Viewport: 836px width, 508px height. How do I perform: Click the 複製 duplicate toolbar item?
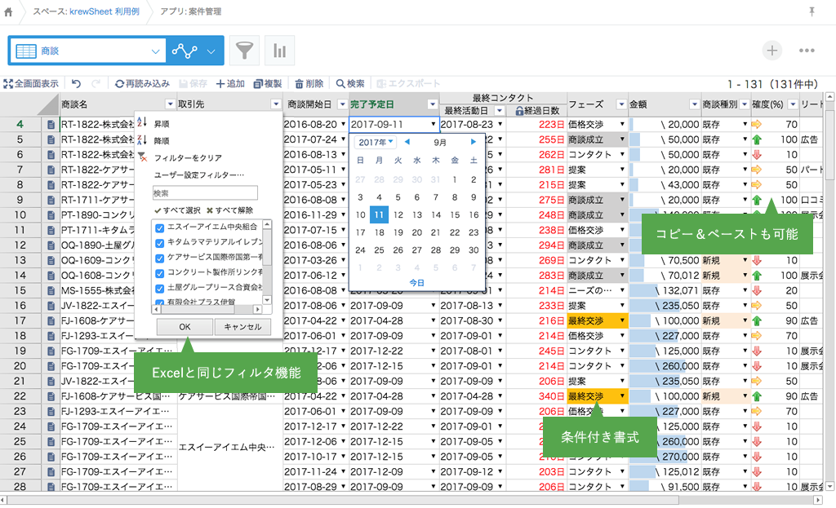click(268, 84)
